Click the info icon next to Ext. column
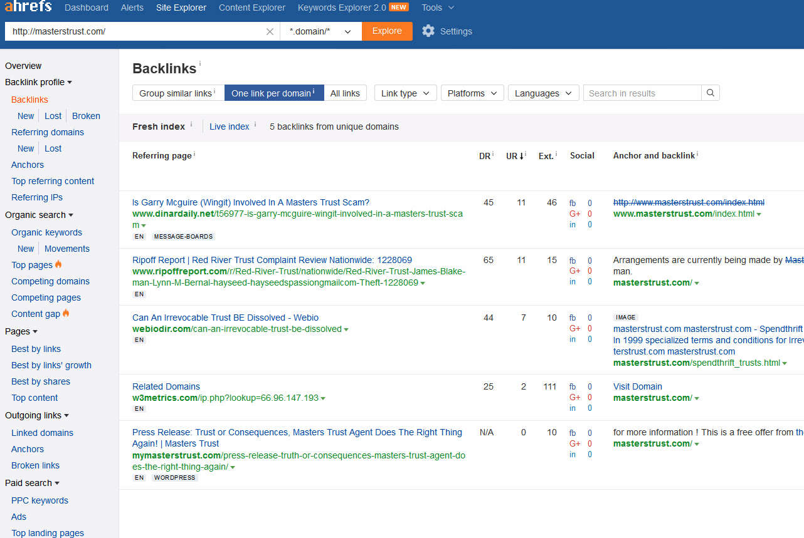 (557, 153)
